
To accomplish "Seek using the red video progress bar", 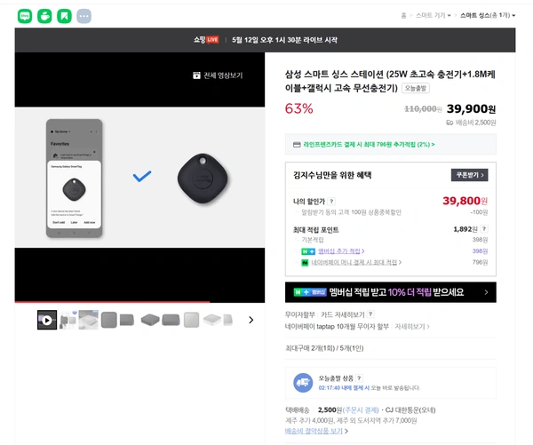I will [x=139, y=301].
